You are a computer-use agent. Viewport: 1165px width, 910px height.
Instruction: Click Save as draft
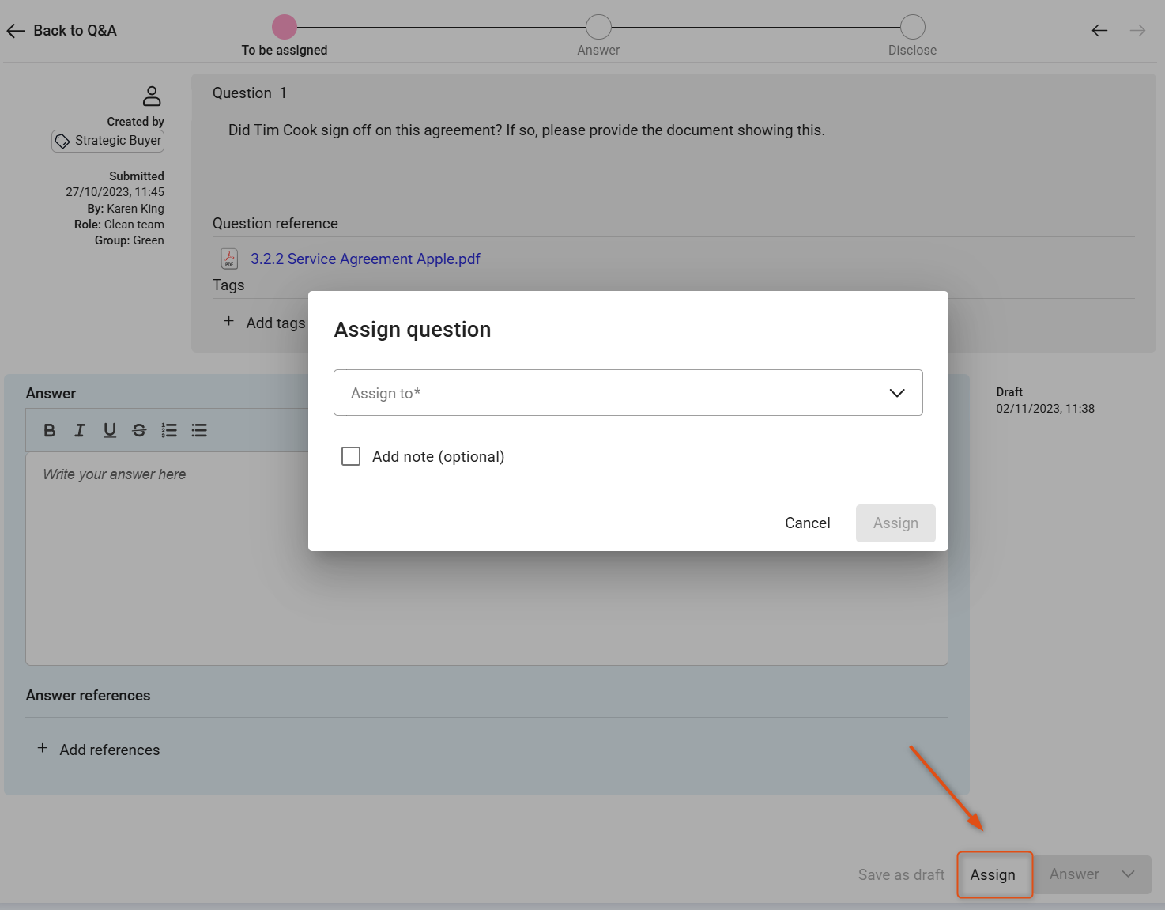(902, 874)
